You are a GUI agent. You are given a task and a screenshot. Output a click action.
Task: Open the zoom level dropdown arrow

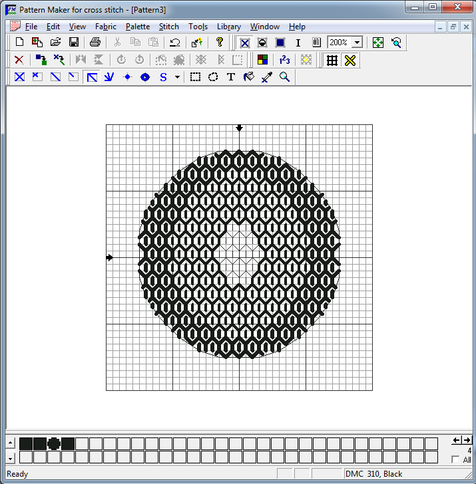pyautogui.click(x=357, y=43)
